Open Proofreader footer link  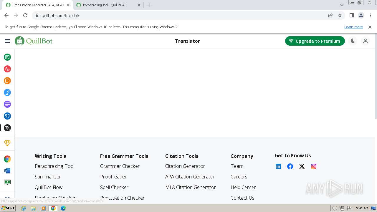point(113,177)
